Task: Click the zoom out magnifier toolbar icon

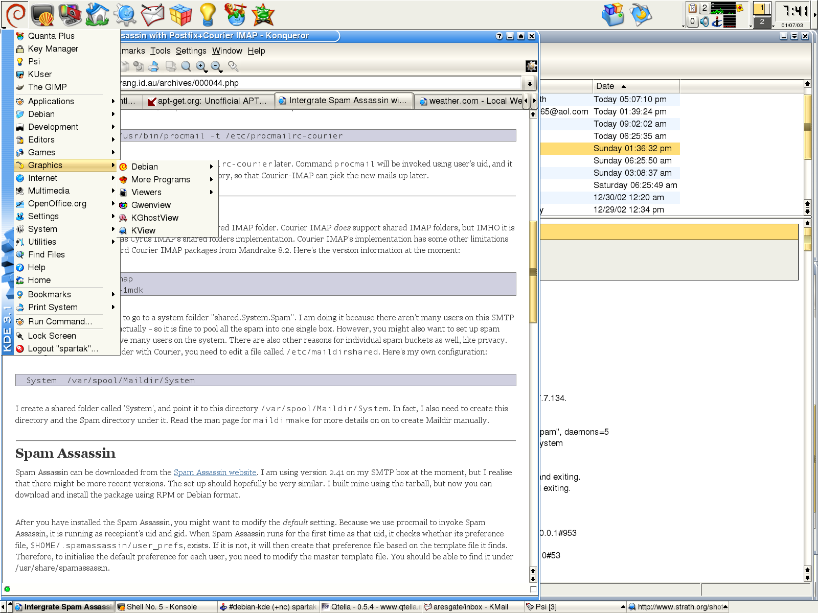Action: tap(216, 66)
